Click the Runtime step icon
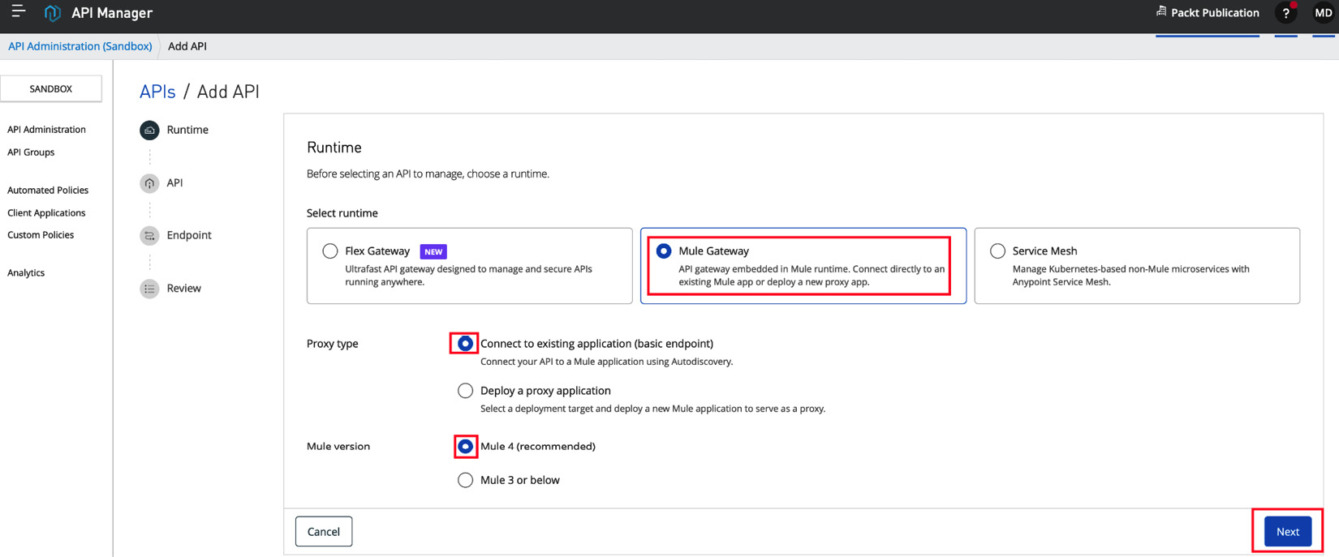The width and height of the screenshot is (1339, 557). pos(149,130)
